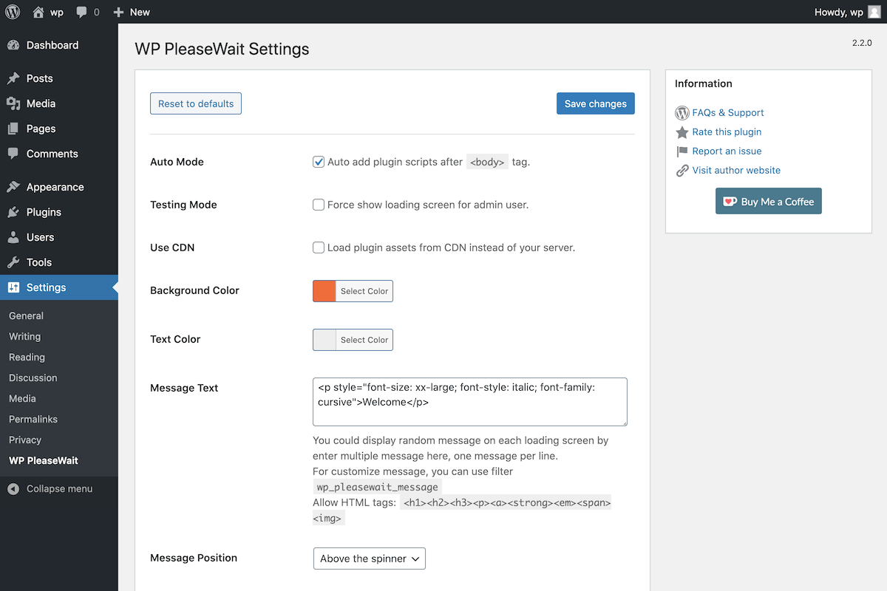The height and width of the screenshot is (591, 887).
Task: Click the Posts pushpin icon
Action: (x=13, y=78)
